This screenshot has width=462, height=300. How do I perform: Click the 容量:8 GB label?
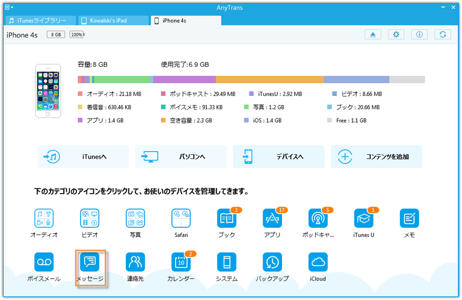pyautogui.click(x=92, y=64)
